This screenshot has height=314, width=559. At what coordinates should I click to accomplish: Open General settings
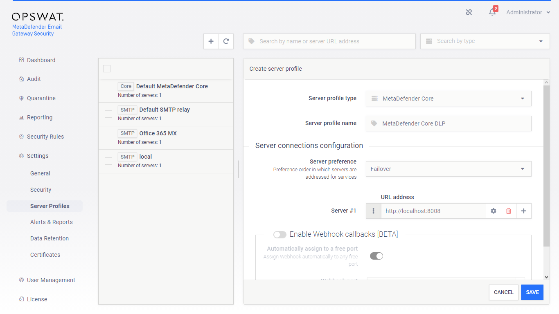click(40, 173)
